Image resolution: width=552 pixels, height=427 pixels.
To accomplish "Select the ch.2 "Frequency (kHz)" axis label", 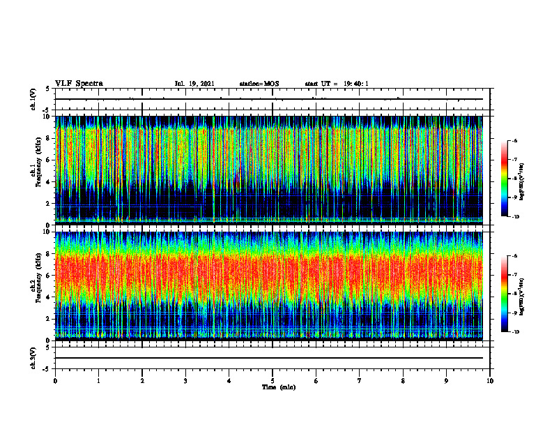I will [x=38, y=278].
